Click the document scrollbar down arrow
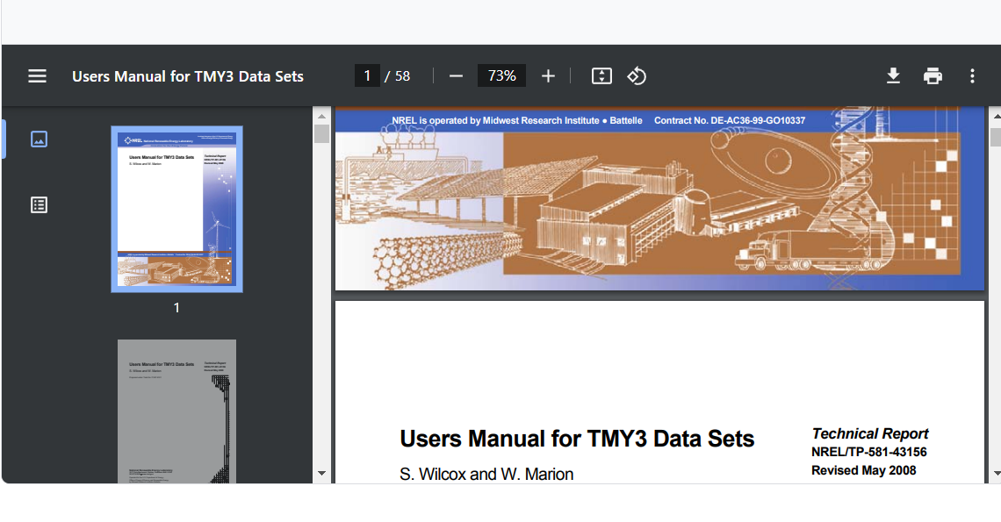Screen dimensions: 1001x522 pos(995,474)
